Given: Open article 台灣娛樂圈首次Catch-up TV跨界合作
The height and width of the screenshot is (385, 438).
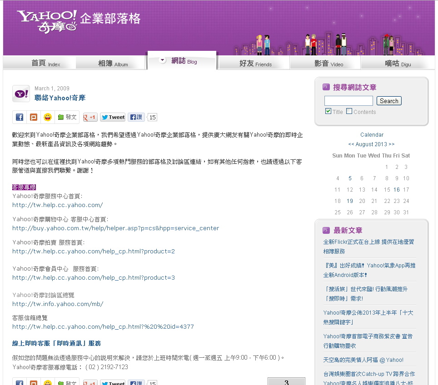Looking at the screenshot, I should [369, 378].
